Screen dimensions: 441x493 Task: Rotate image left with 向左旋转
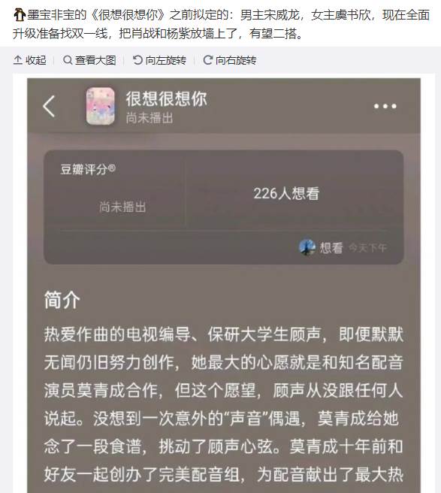pos(160,59)
